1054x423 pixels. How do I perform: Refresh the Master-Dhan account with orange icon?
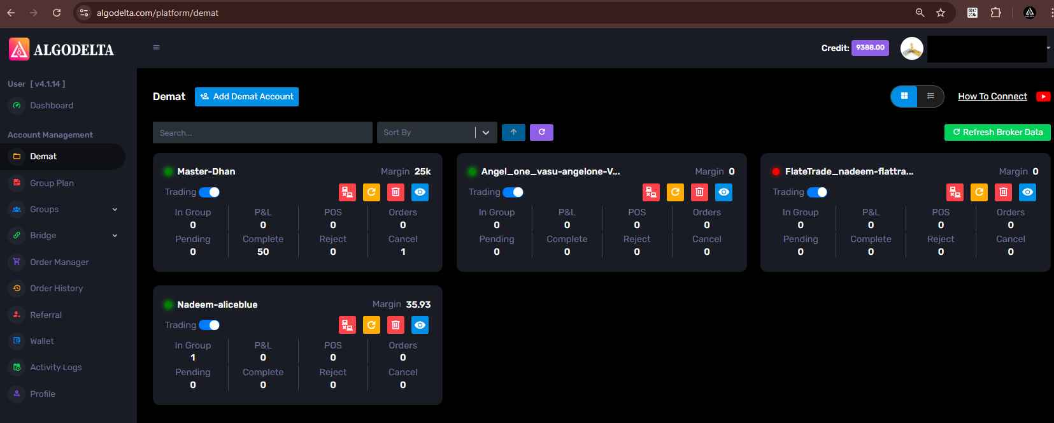click(371, 192)
